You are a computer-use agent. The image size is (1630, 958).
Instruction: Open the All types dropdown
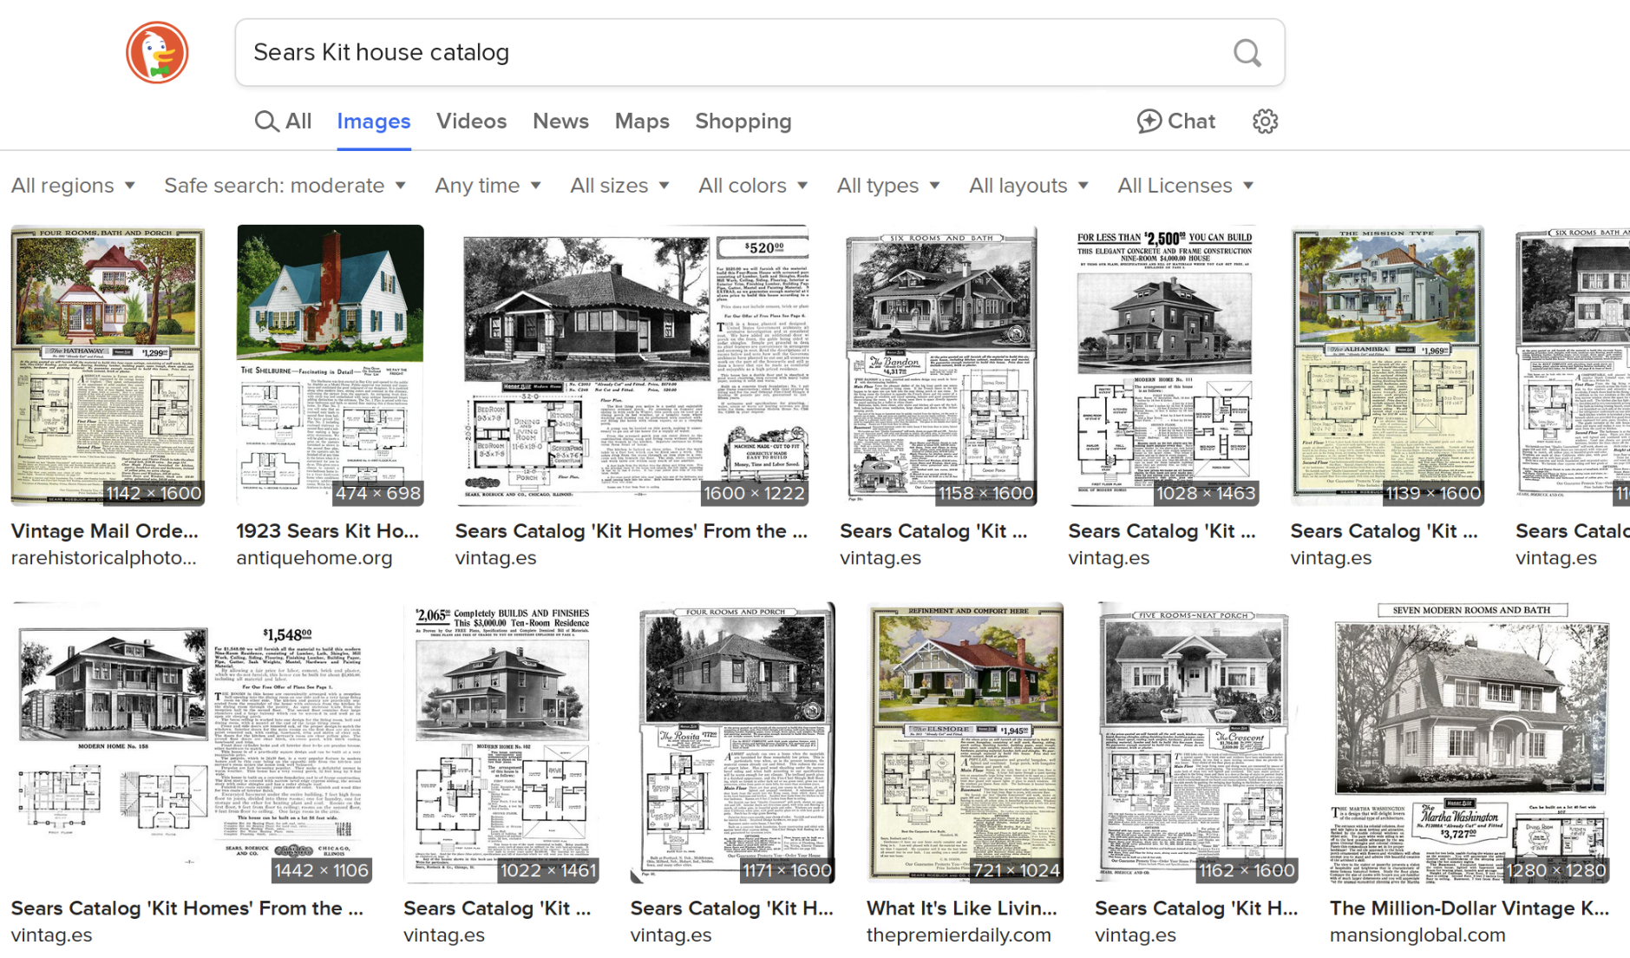pyautogui.click(x=888, y=186)
